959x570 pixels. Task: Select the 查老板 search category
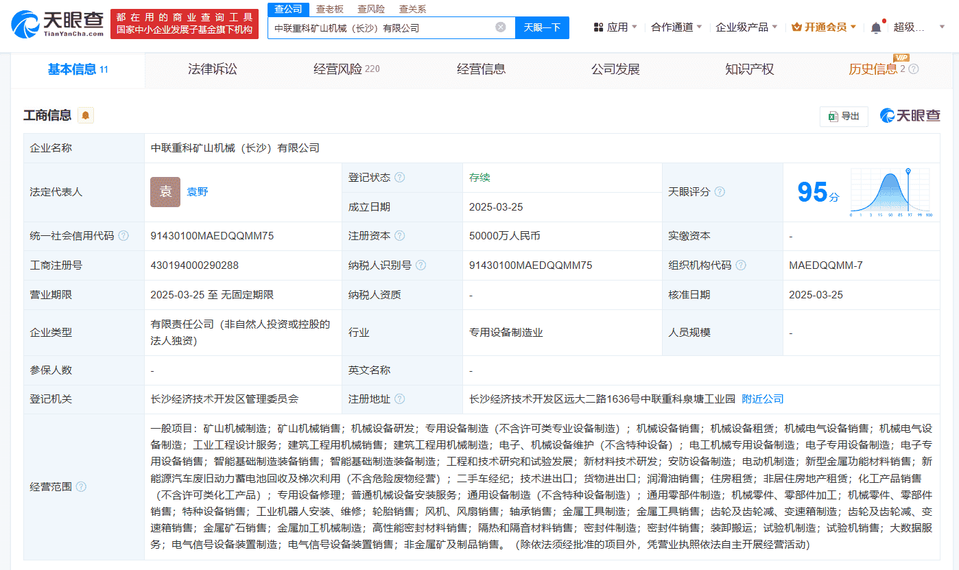[x=328, y=8]
